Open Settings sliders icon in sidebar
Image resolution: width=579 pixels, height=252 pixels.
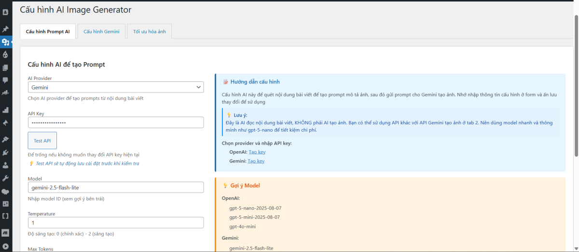pos(5,204)
